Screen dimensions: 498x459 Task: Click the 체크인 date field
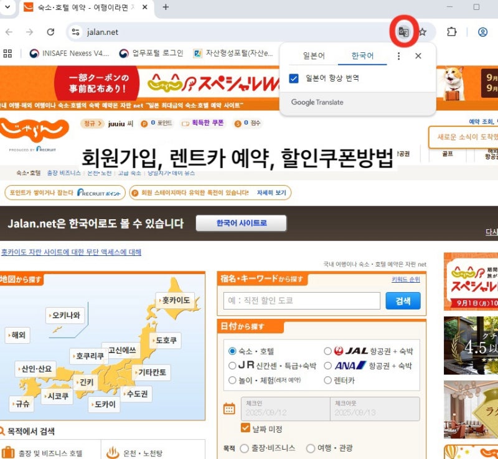point(285,409)
